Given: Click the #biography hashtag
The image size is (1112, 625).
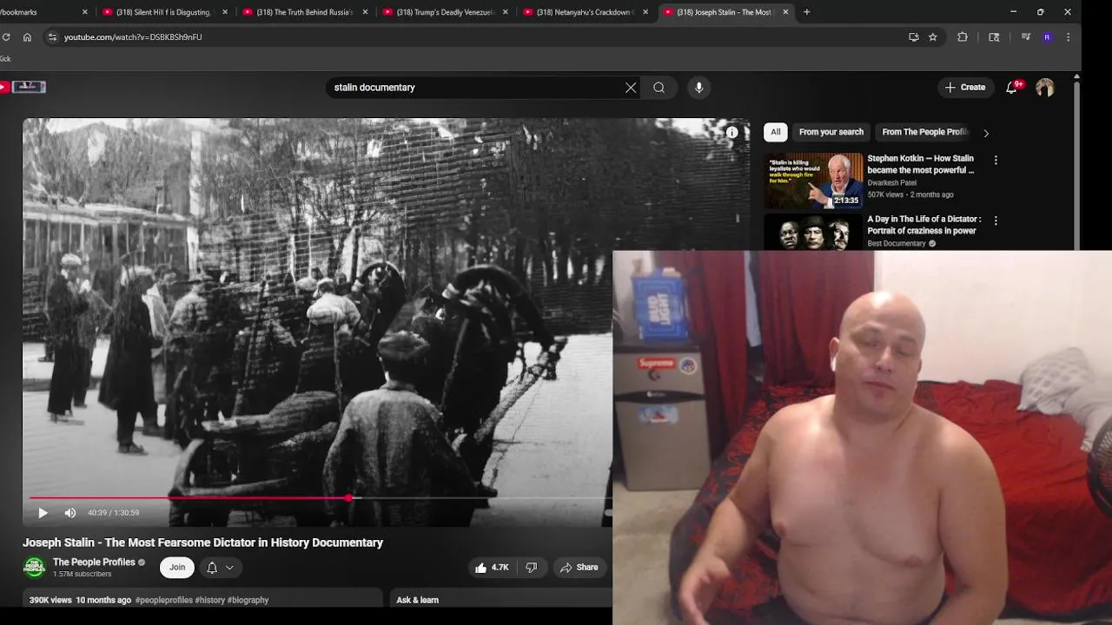Looking at the screenshot, I should coord(248,600).
